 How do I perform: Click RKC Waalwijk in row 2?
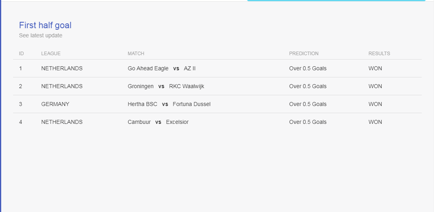tap(186, 86)
